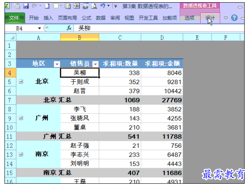248x186 pixels.
Task: Select column C header
Action: click(120, 37)
